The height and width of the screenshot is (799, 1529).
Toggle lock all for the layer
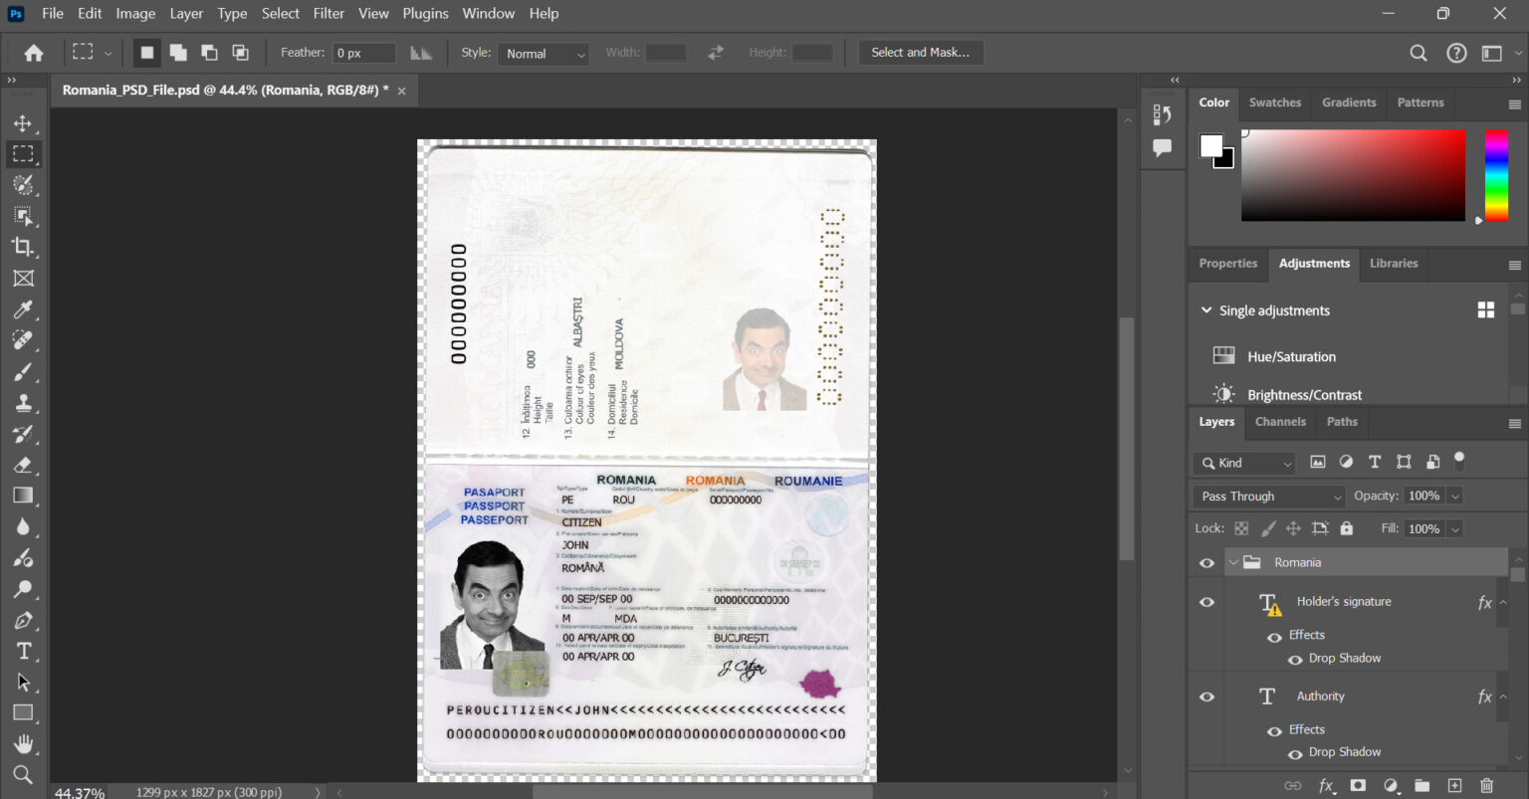tap(1347, 528)
